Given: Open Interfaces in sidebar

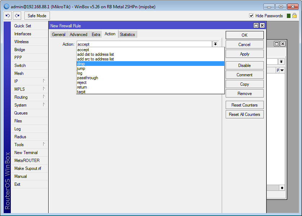Looking at the screenshot, I should point(30,34).
